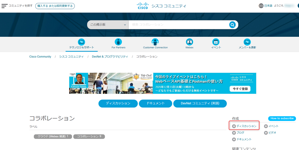This screenshot has height=150, width=299.
Task: Select the Customer Connection tab label
Action: (155, 48)
